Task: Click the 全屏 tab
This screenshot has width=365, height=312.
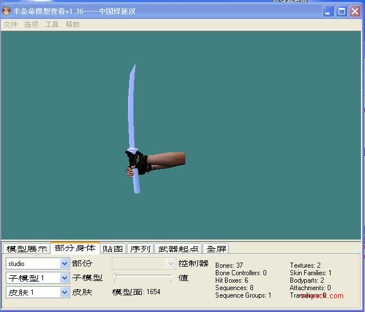Action: click(x=216, y=249)
